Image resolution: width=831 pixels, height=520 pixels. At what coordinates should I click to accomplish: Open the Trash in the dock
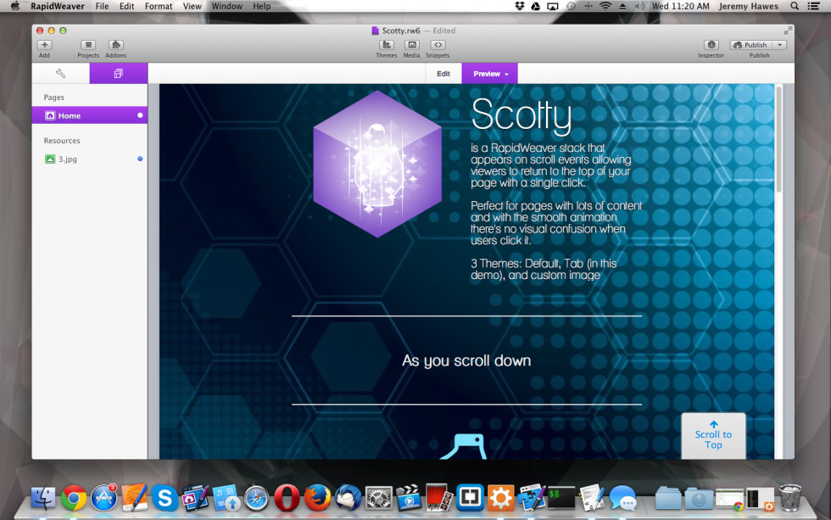coord(789,497)
